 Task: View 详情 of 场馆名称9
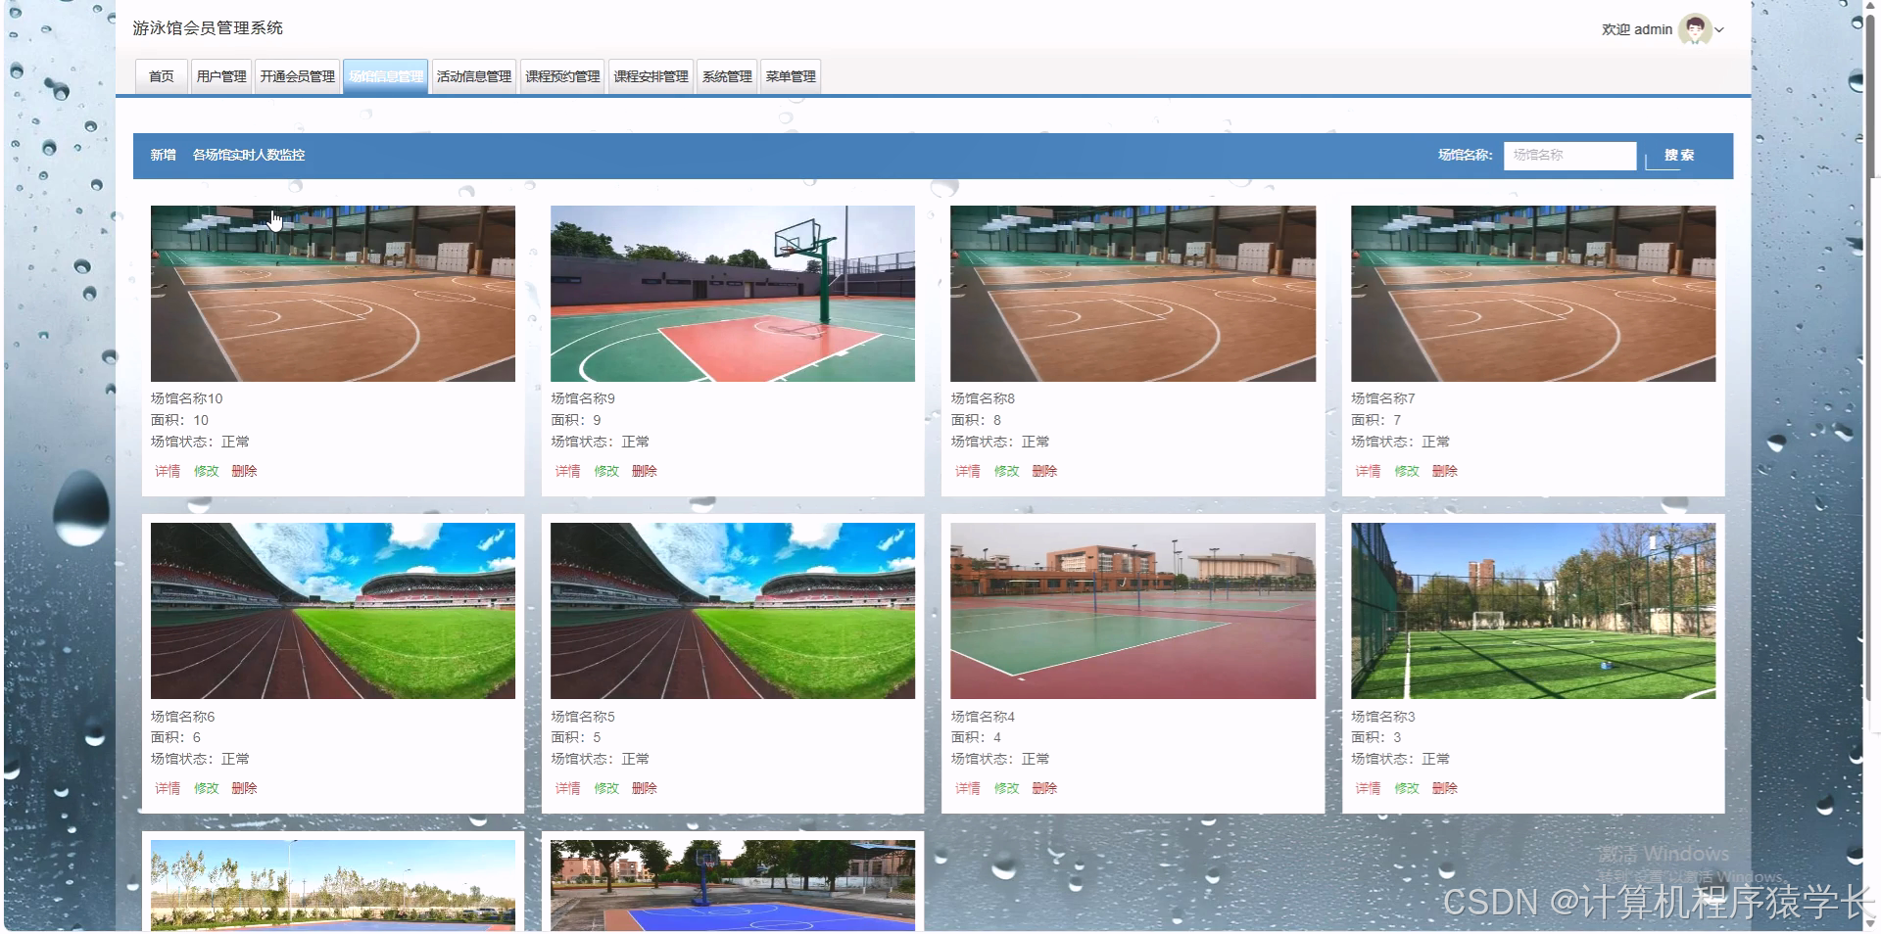click(x=567, y=471)
